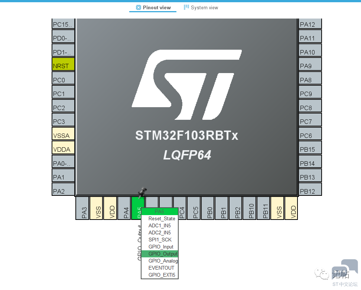Choose GPIO_Output in the pin menu
361x290 pixels.
coord(160,254)
